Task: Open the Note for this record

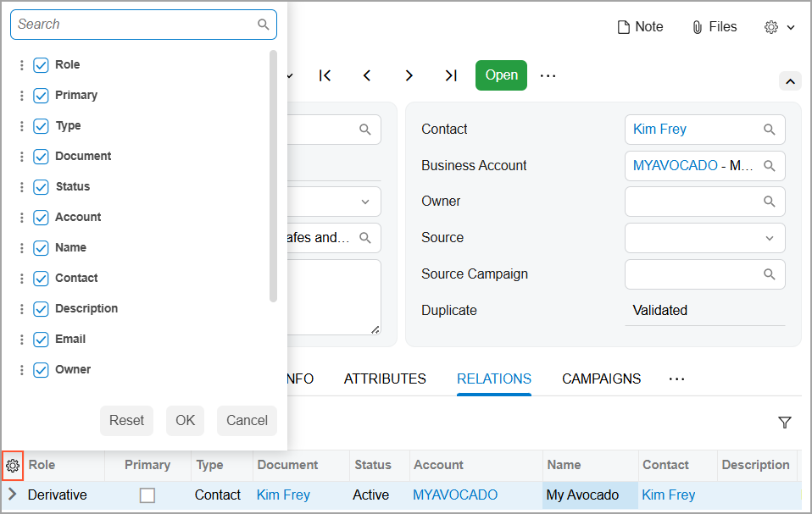Action: (640, 27)
